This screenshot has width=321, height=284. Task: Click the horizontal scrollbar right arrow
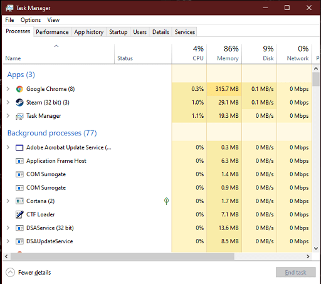pos(308,256)
